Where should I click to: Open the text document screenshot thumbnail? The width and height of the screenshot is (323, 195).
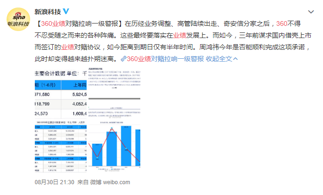(114, 93)
